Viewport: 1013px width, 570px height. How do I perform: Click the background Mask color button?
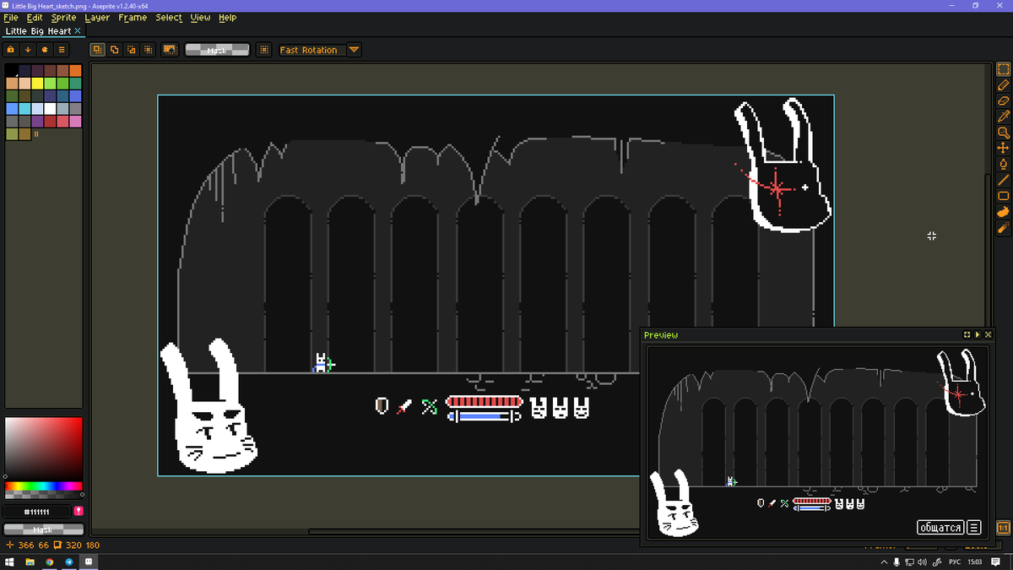[44, 529]
